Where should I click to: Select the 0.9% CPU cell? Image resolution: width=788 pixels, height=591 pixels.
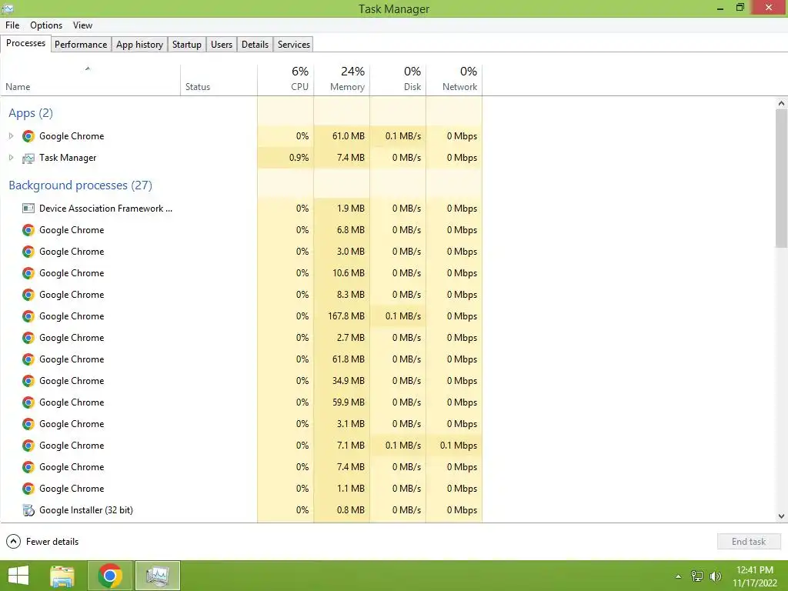[x=285, y=158]
